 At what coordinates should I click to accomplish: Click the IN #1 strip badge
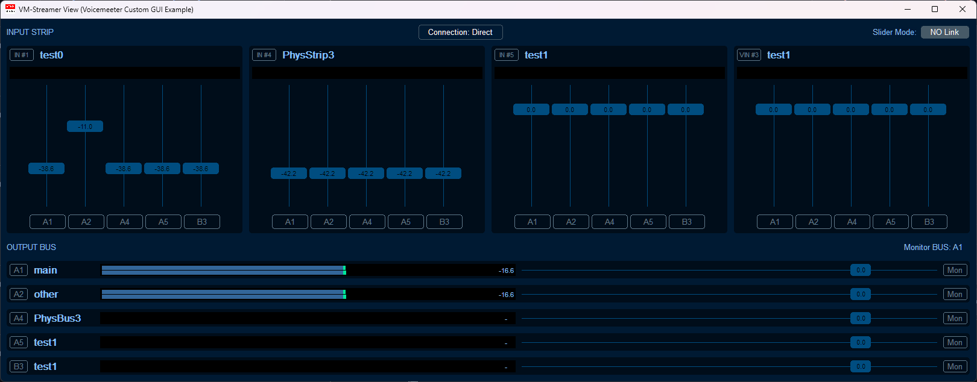click(x=22, y=55)
